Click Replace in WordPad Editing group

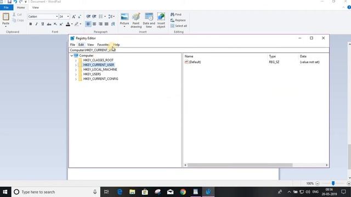178,20
